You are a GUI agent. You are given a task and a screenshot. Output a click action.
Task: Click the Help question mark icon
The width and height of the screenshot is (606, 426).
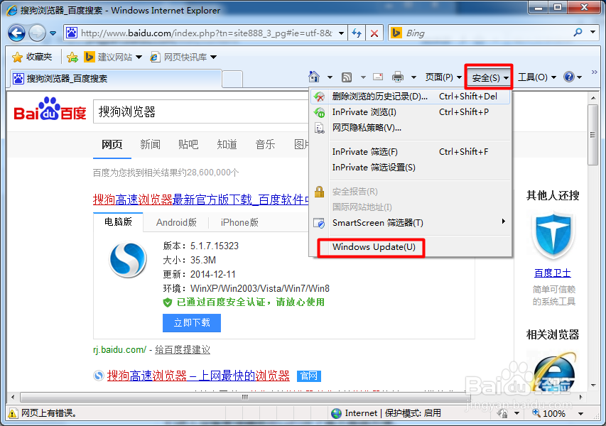[568, 77]
